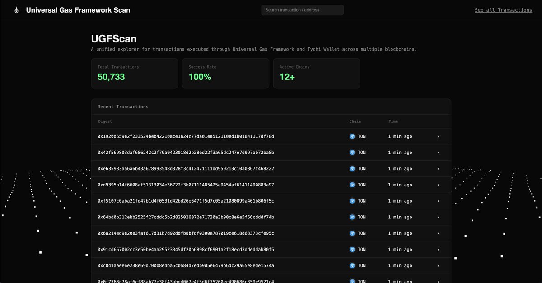Screen dimensions: 542x283
Task: Open transaction digest 0x1920d659e2f233524beb...
Action: click(x=186, y=136)
